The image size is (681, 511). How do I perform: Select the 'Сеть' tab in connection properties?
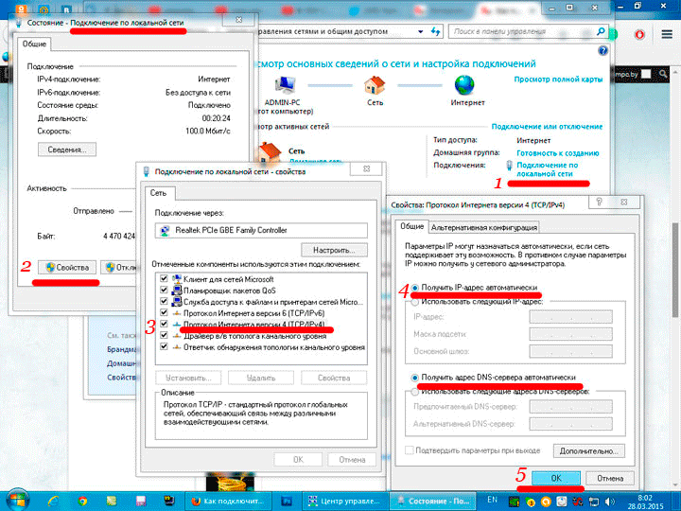[x=159, y=193]
